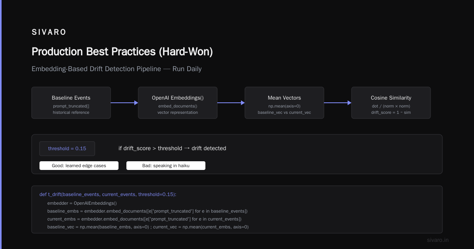Click the baseline_vec np.mean code line
Image resolution: width=474 pixels, height=249 pixels.
point(148,227)
